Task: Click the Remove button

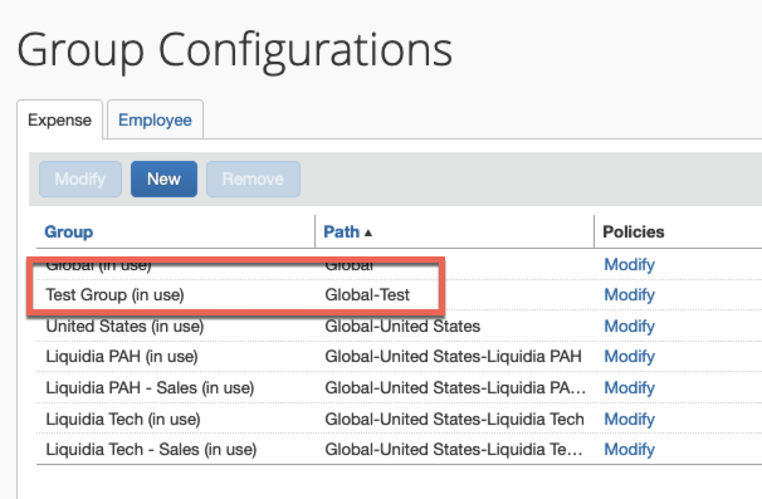Action: 253,179
